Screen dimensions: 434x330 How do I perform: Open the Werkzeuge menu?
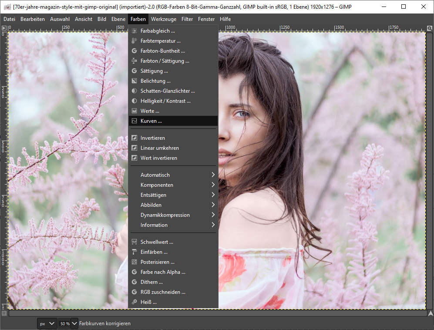(164, 19)
